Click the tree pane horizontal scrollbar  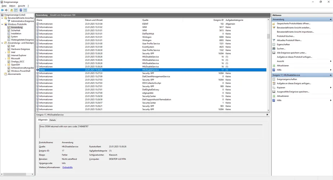pyautogui.click(x=15, y=174)
